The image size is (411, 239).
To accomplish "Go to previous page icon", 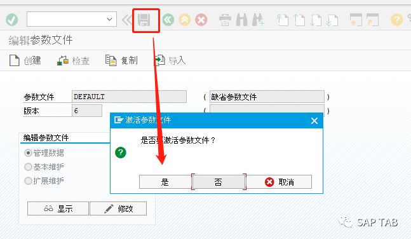I will 299,20.
